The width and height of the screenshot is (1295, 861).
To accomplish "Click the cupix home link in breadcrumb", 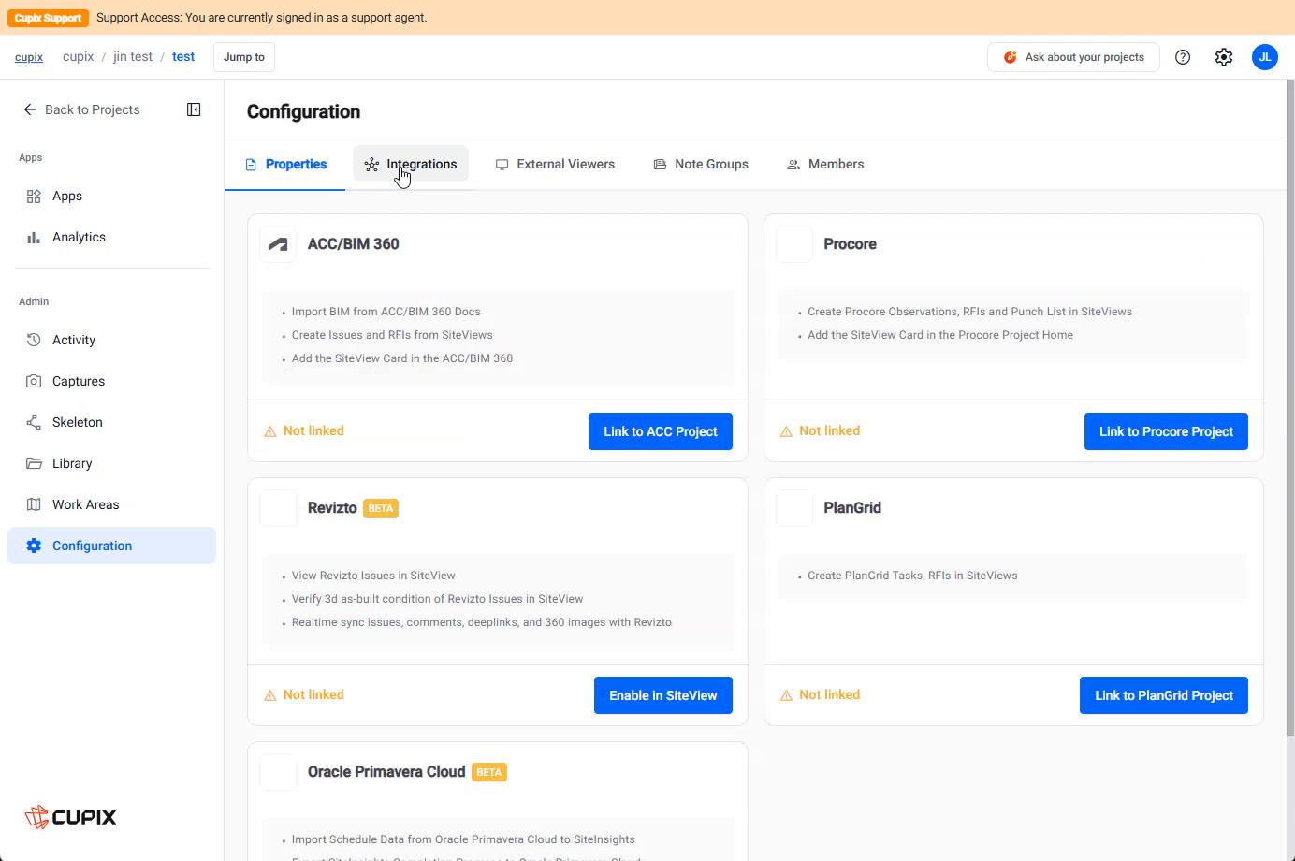I will click(29, 57).
